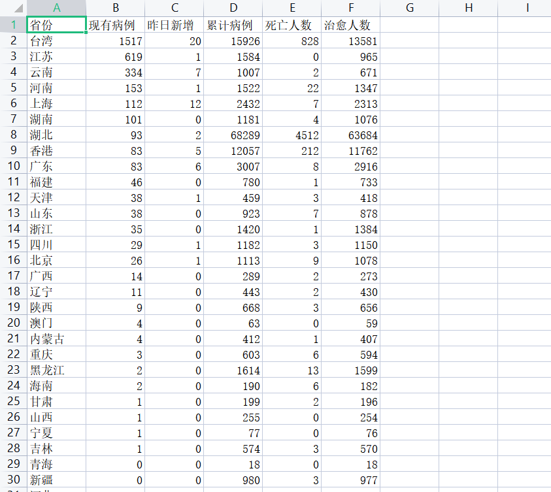Select the 四川 cell

(57, 245)
